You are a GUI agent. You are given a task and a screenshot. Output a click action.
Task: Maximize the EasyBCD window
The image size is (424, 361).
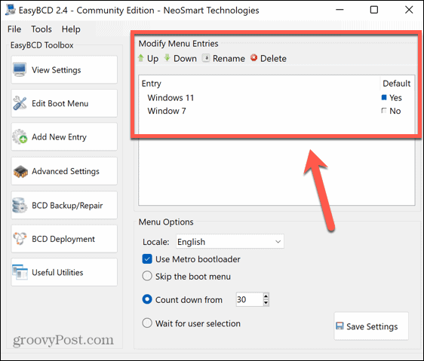point(374,10)
